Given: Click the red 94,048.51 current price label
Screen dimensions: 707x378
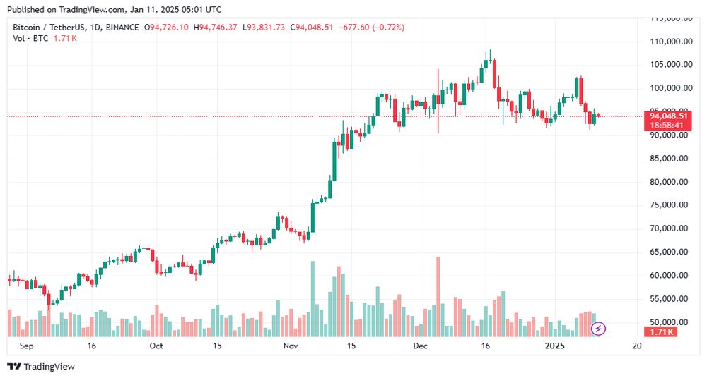Looking at the screenshot, I should pyautogui.click(x=668, y=116).
